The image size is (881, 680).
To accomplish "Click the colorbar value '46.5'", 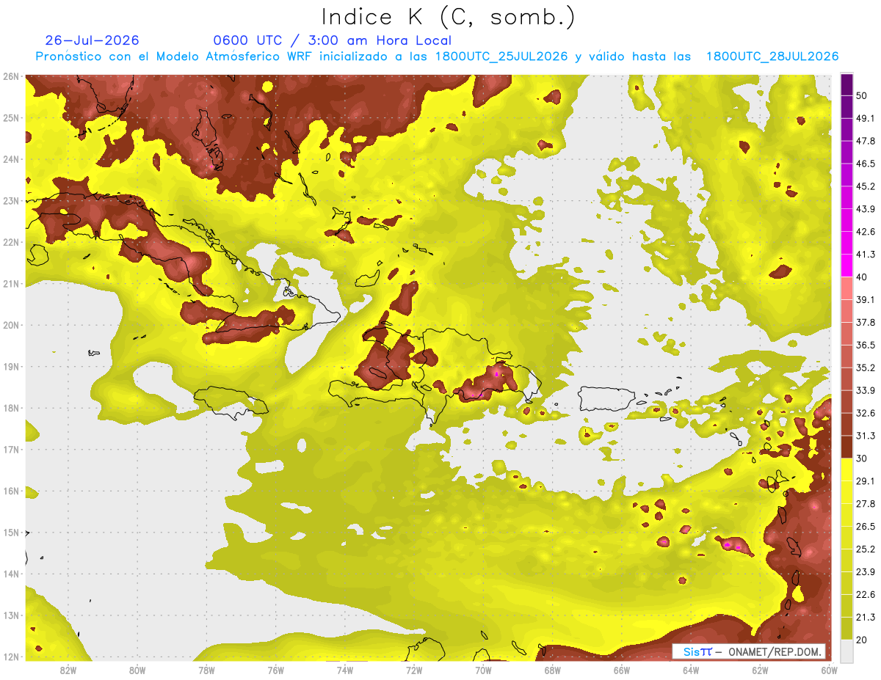I will click(x=866, y=164).
